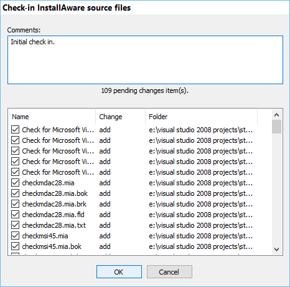Toggle checkbox for checkmdac28.mia.bok
This screenshot has width=290, height=287.
(x=16, y=193)
